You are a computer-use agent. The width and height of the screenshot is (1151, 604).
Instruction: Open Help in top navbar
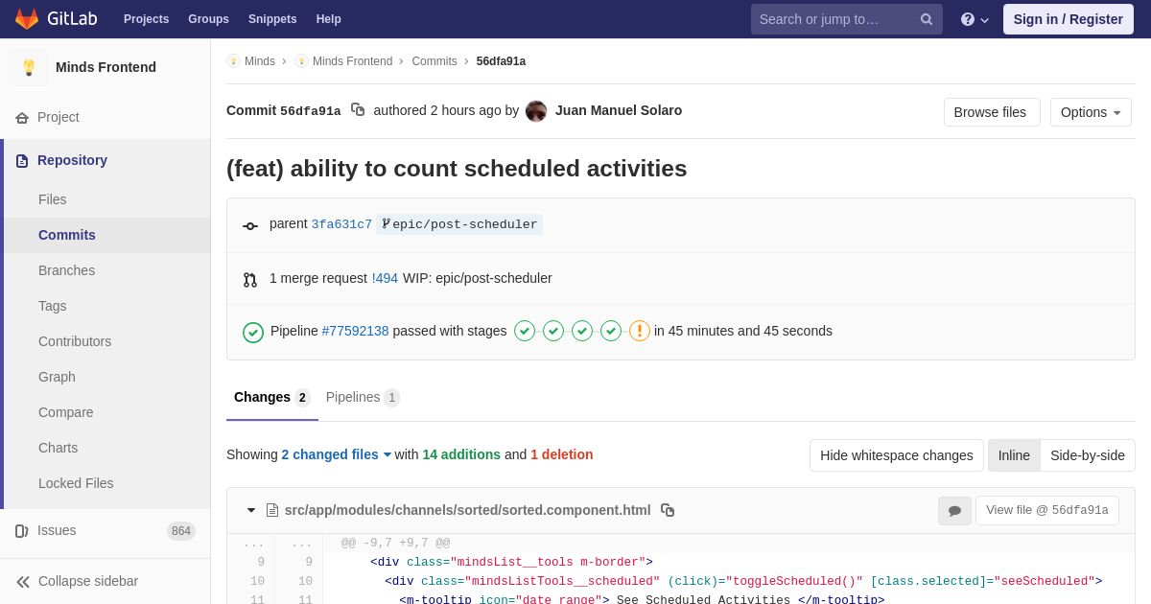[329, 19]
